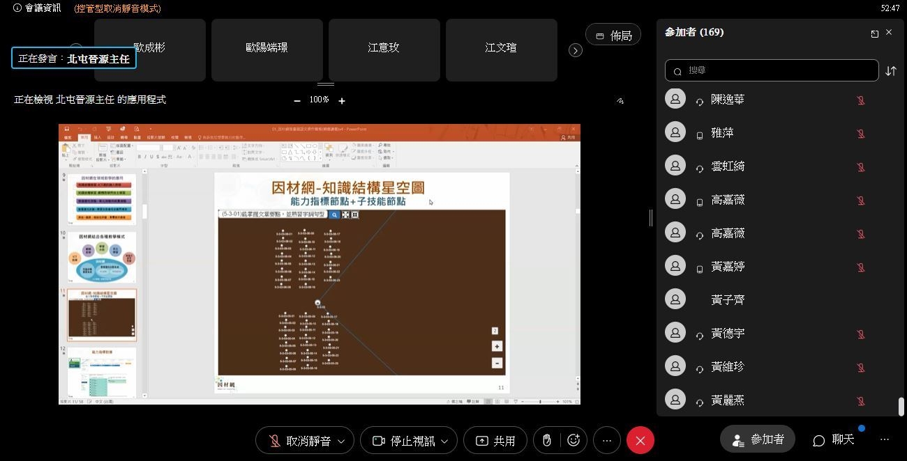Expand audio options arrow beside 取消靜音
Viewport: 907px width, 461px height.
[341, 441]
